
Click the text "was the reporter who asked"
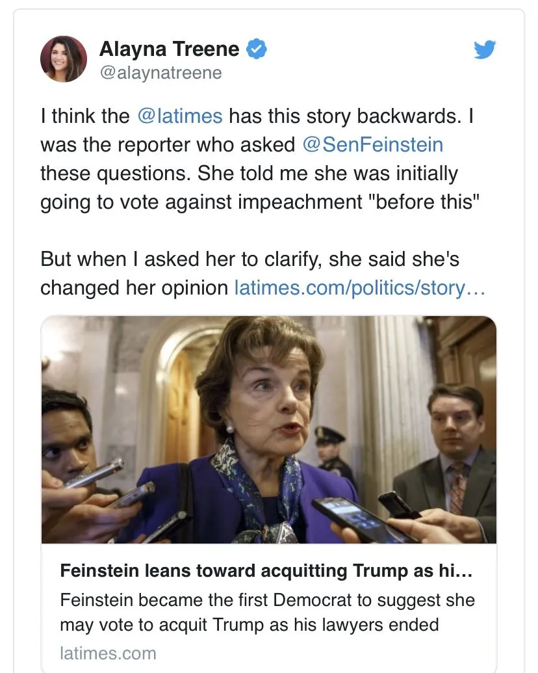[x=168, y=144]
